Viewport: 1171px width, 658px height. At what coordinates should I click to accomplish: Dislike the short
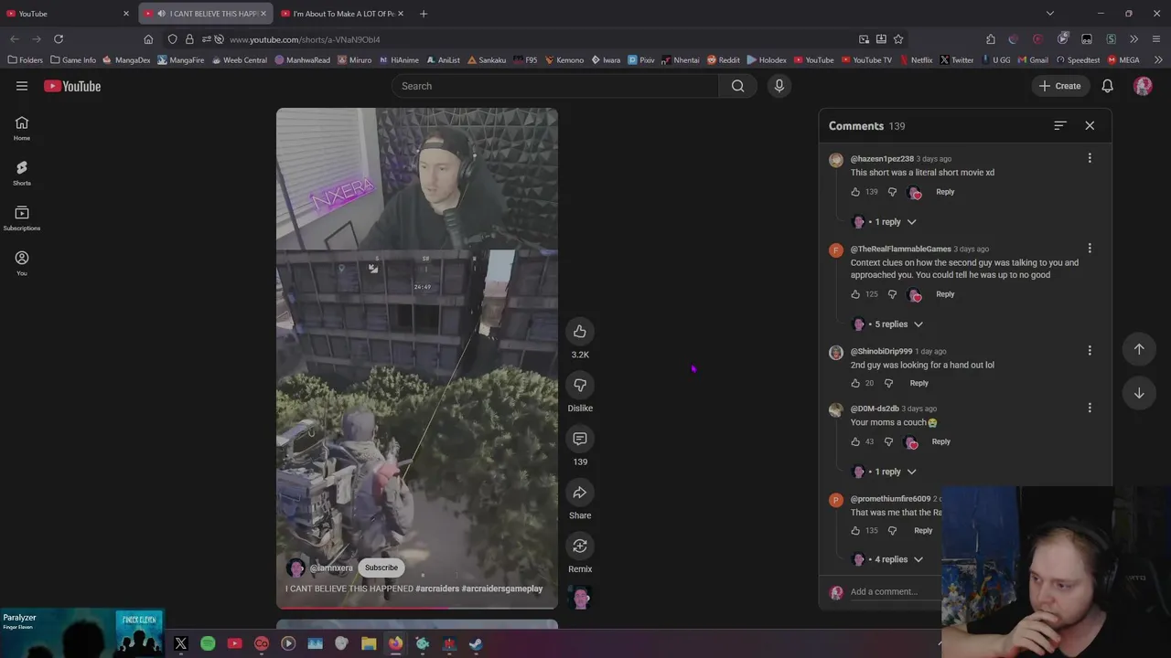pos(580,385)
